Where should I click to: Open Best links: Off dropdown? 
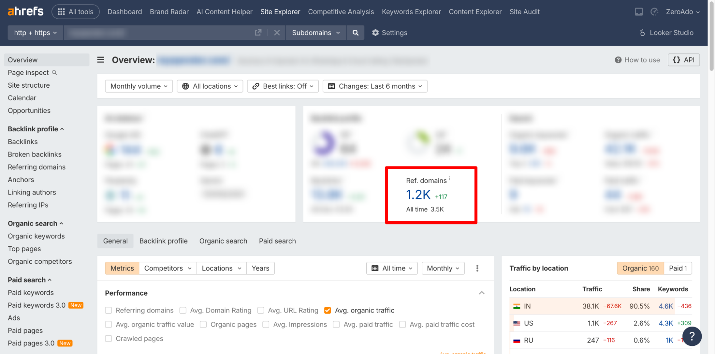point(283,86)
